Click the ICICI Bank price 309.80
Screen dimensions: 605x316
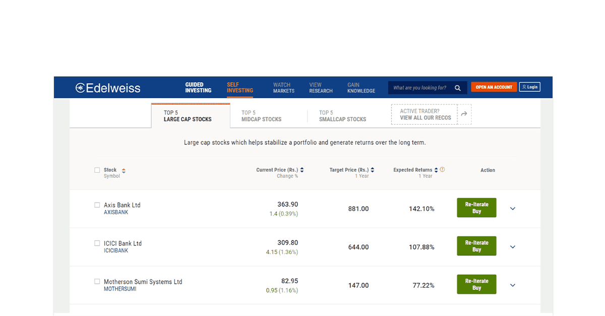(288, 243)
